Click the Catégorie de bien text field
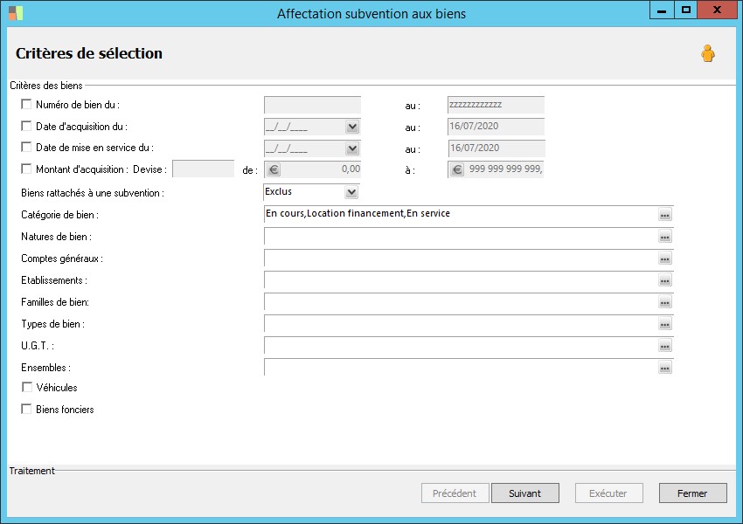 (459, 214)
